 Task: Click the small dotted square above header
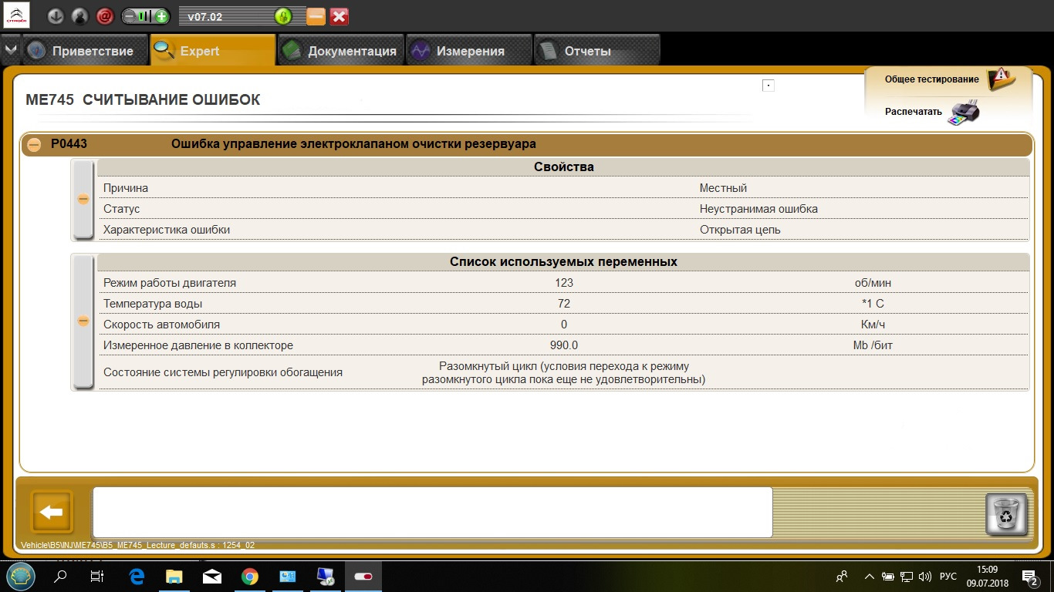[769, 86]
